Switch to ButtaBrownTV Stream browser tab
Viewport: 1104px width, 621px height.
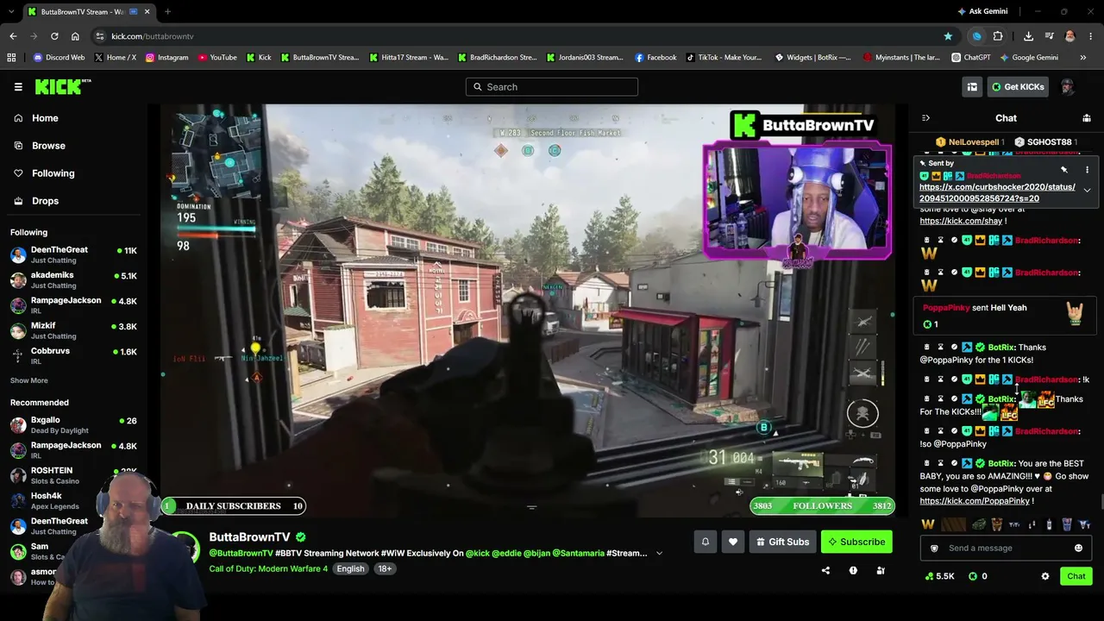pyautogui.click(x=82, y=11)
